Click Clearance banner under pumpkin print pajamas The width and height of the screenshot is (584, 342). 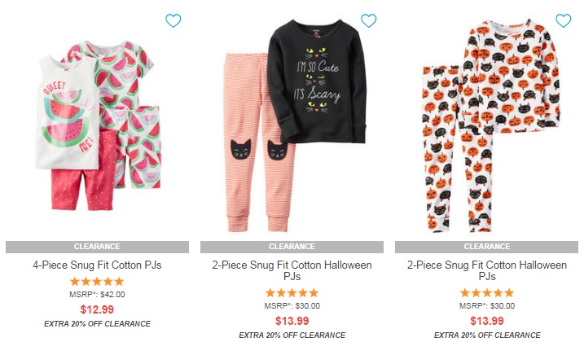pos(487,246)
